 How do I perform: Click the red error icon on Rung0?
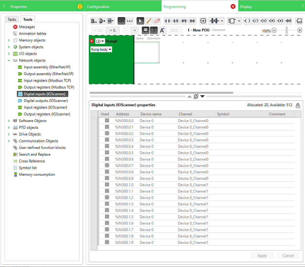point(92,41)
